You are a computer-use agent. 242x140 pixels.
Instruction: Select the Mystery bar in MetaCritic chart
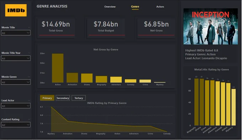coord(233,107)
